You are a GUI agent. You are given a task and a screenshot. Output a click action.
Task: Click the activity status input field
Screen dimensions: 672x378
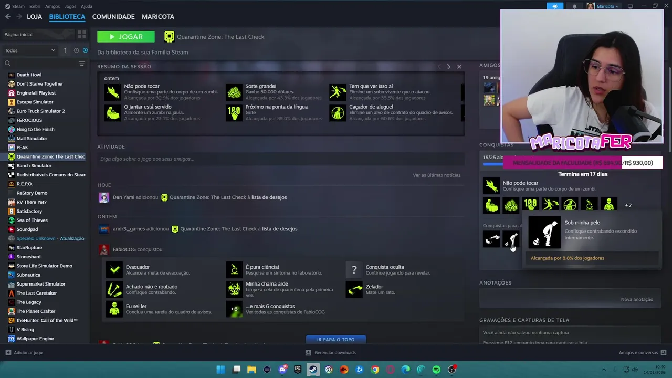[281, 159]
